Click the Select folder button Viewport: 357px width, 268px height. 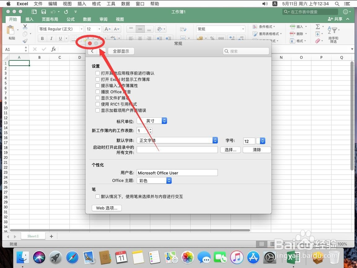(230, 150)
